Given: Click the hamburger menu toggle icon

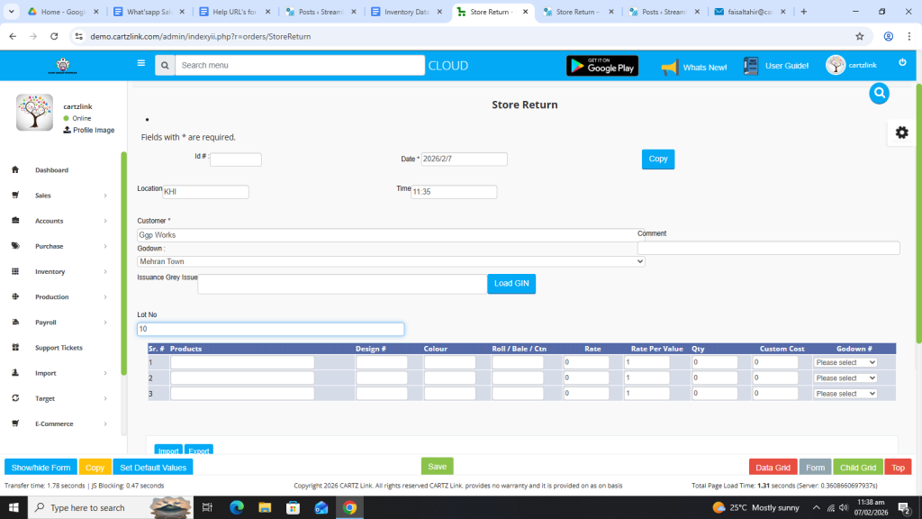Looking at the screenshot, I should (x=140, y=64).
